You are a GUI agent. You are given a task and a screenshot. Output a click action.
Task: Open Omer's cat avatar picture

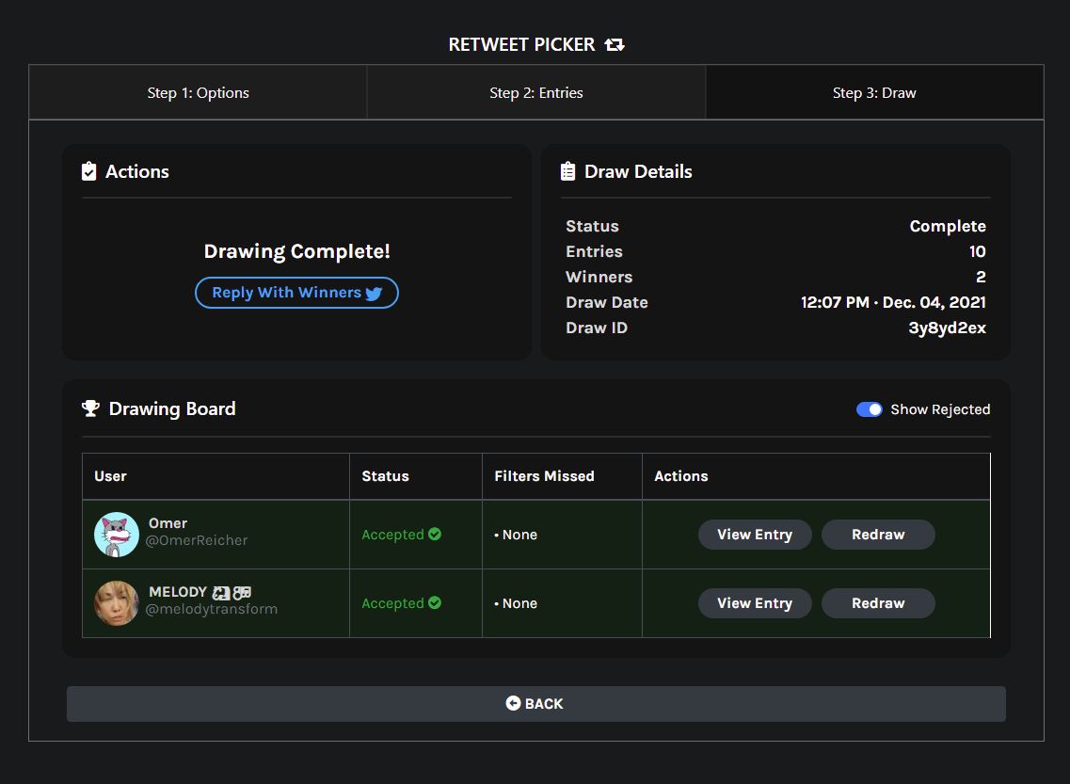[x=116, y=535]
